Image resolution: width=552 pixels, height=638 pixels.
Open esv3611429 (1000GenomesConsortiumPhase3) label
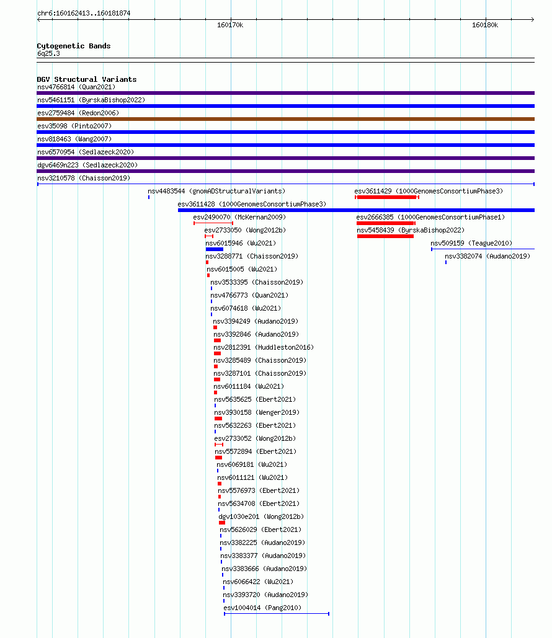(x=429, y=191)
